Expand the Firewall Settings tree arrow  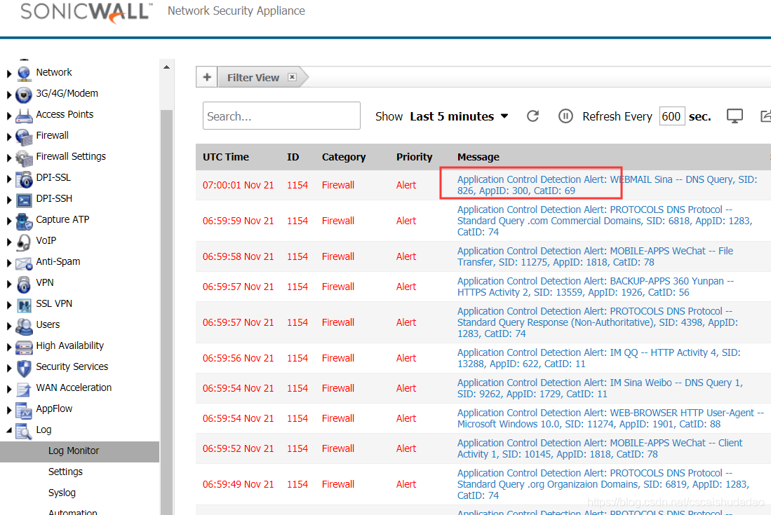tap(9, 158)
